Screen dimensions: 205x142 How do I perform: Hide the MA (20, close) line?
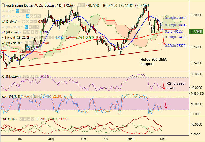coord(25,32)
